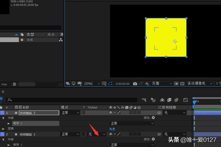Click the label tag column icon in project panel
The width and height of the screenshot is (221, 147).
(22, 35)
